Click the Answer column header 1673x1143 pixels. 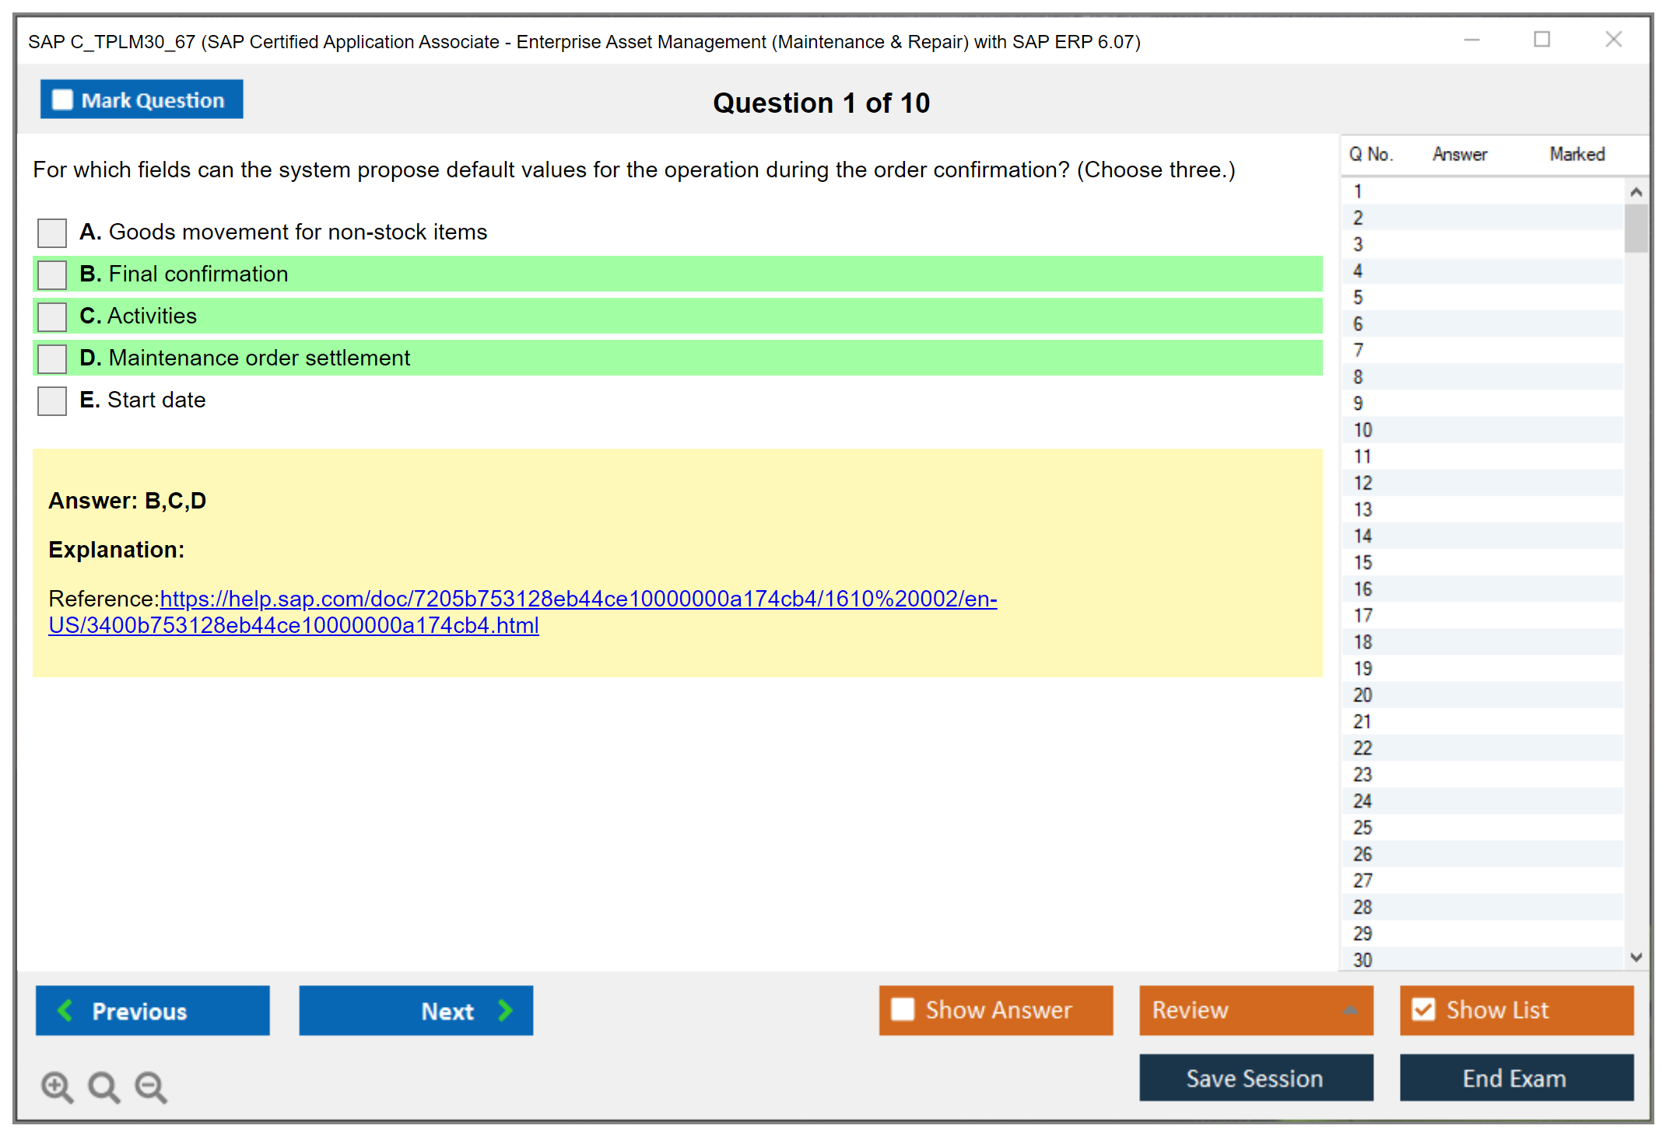click(1459, 155)
